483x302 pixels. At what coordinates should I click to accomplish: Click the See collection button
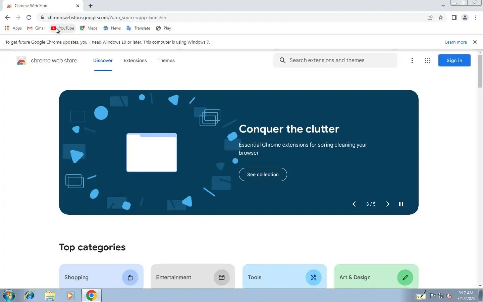click(x=263, y=174)
